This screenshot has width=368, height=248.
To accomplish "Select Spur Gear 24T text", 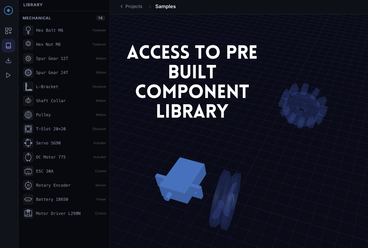I will pos(52,72).
